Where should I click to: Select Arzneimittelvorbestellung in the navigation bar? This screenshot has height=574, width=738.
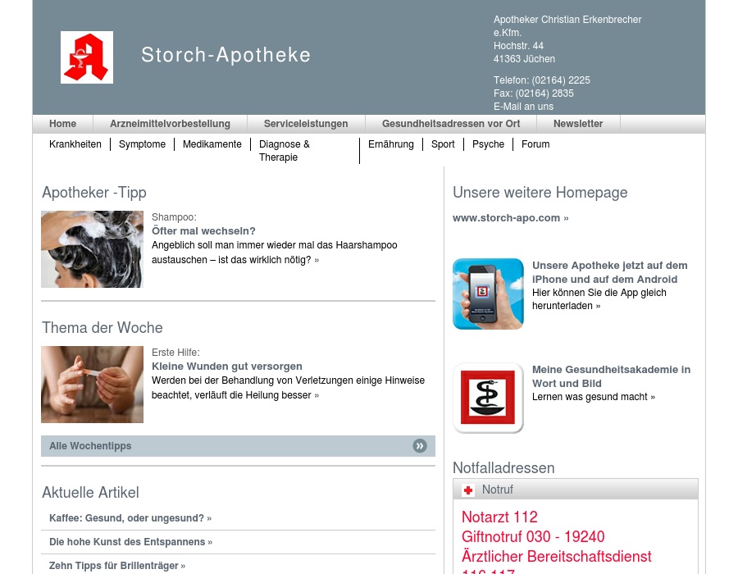[170, 124]
